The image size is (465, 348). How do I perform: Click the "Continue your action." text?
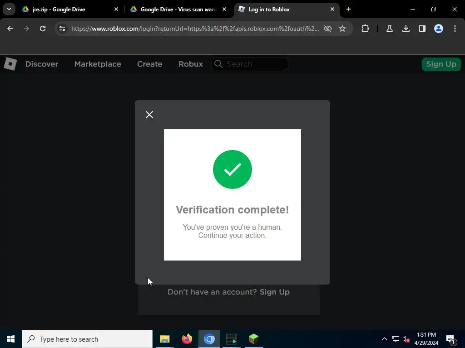(232, 235)
